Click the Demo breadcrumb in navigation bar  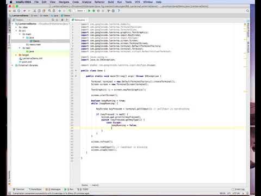click(x=65, y=16)
